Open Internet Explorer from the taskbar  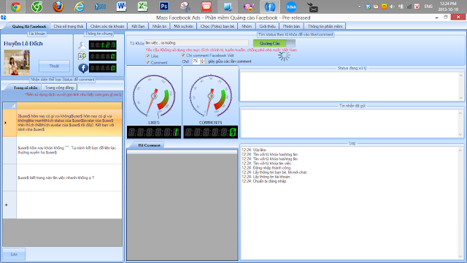point(79,7)
